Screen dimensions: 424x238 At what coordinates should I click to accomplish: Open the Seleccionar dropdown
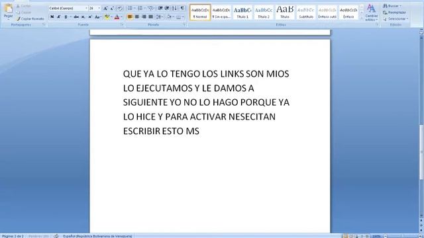click(x=396, y=19)
